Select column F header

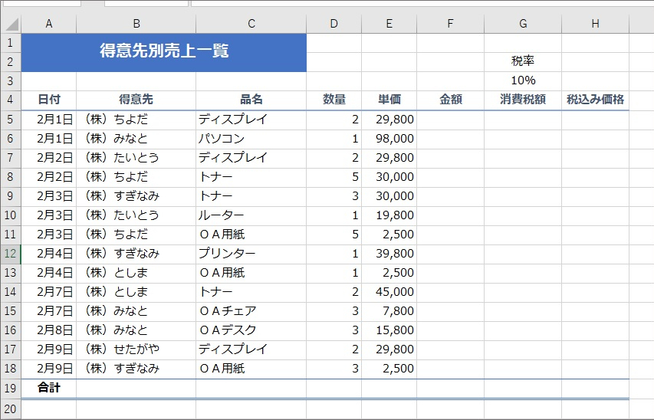451,24
